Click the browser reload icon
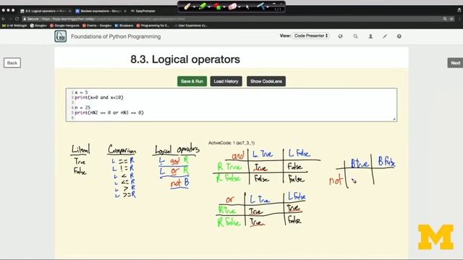The height and width of the screenshot is (260, 463). pos(17,19)
